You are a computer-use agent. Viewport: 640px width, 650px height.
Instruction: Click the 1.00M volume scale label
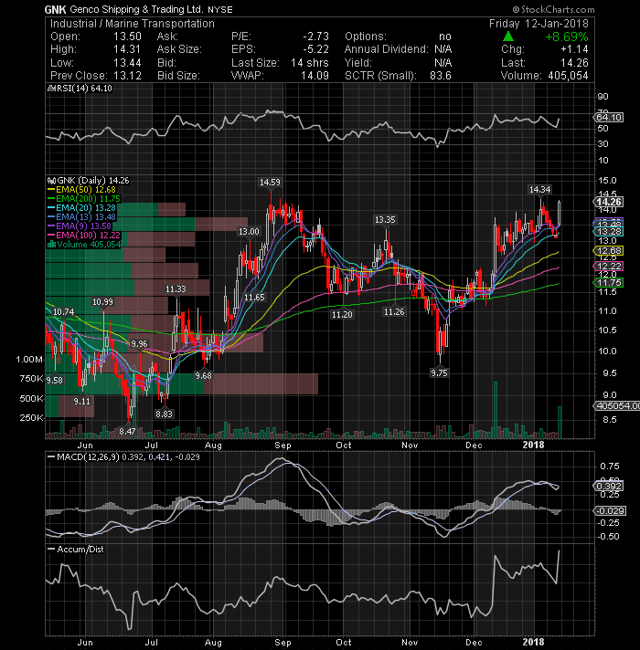pyautogui.click(x=29, y=360)
